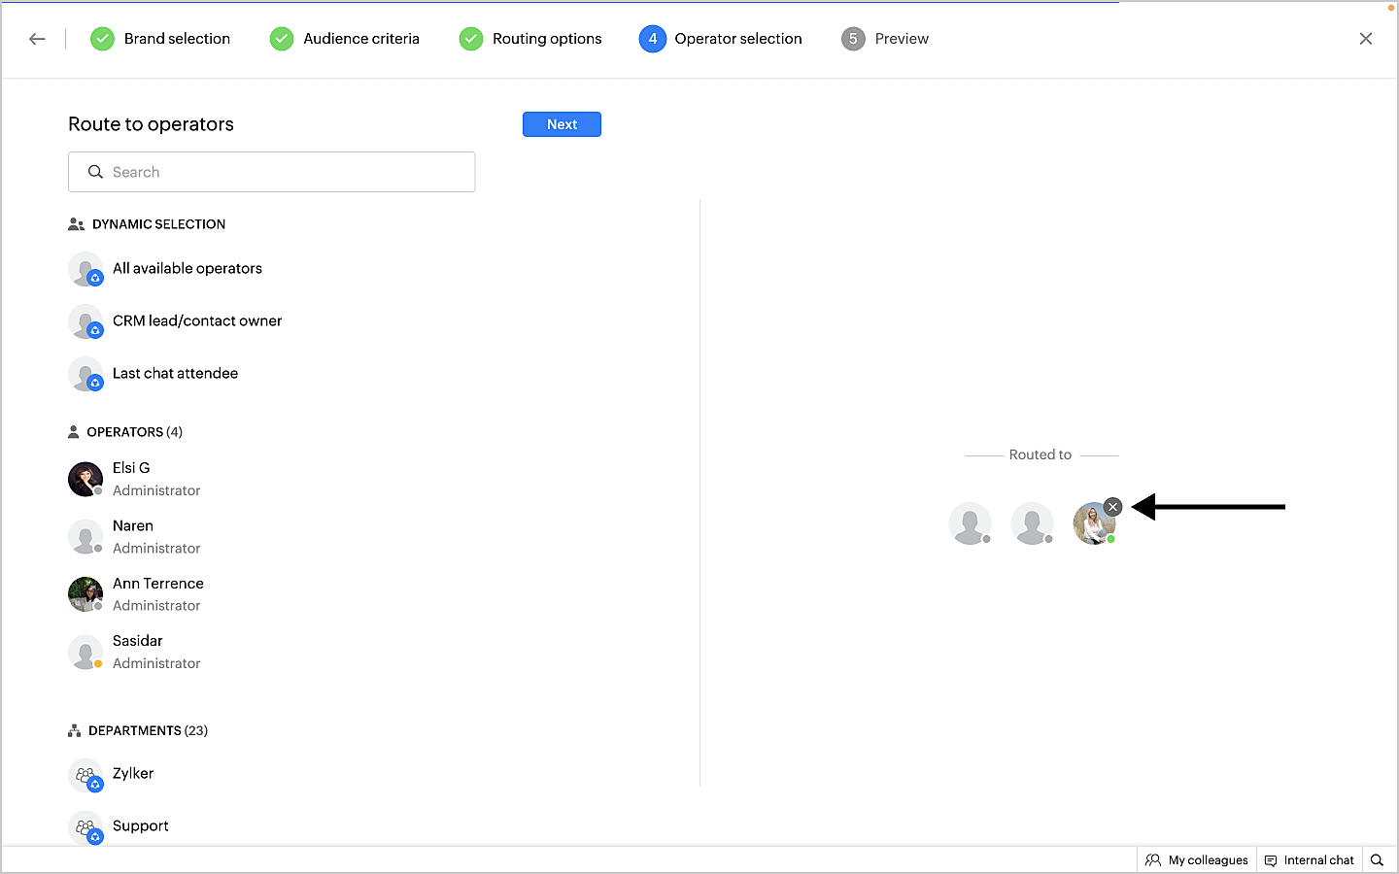Viewport: 1399px width, 874px height.
Task: Click the CRM lead/contact owner avatar icon
Action: 85,321
